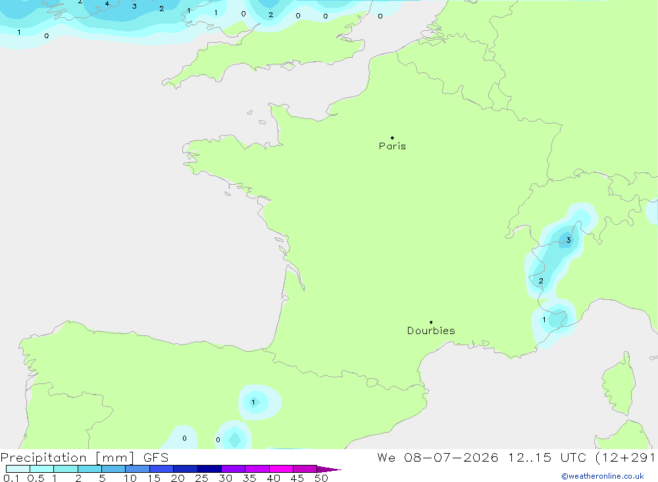The height and width of the screenshot is (482, 658).
Task: Click precipitation value 3 in the Alps
Action: (x=569, y=240)
